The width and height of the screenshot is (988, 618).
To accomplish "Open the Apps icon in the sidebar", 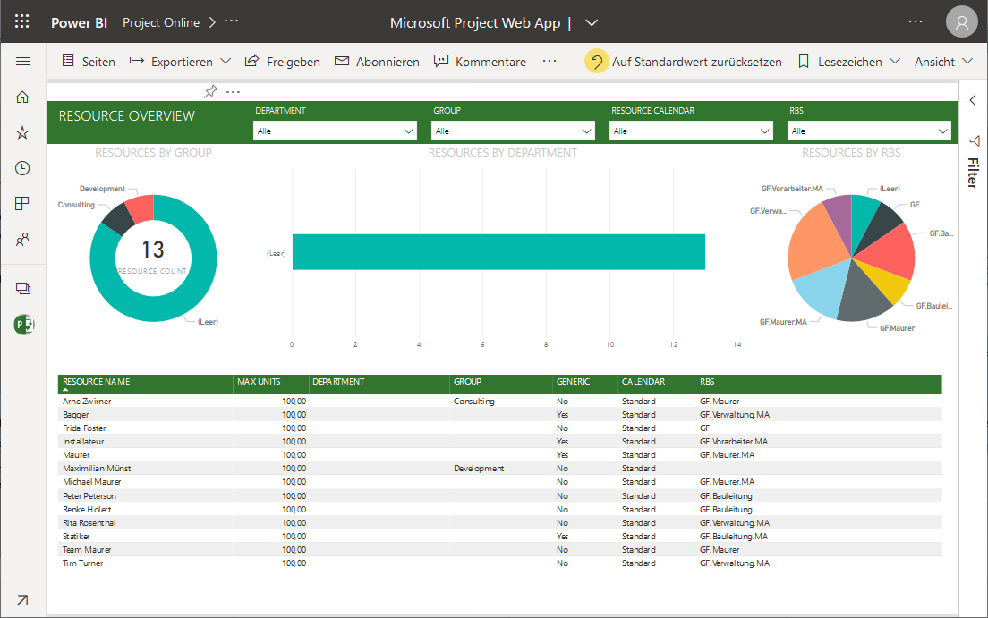I will pos(22,204).
